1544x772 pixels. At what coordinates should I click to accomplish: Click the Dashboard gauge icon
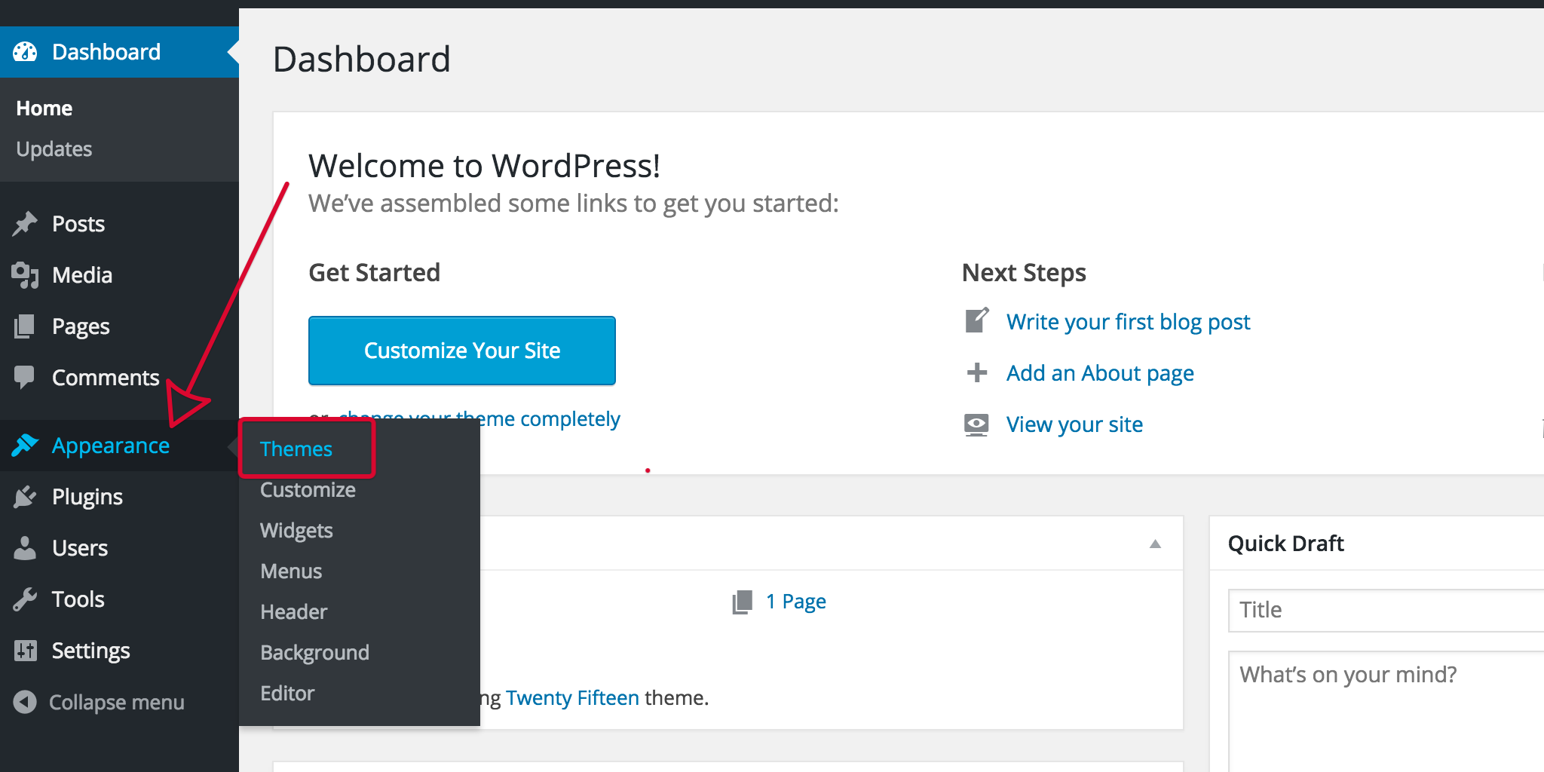25,51
